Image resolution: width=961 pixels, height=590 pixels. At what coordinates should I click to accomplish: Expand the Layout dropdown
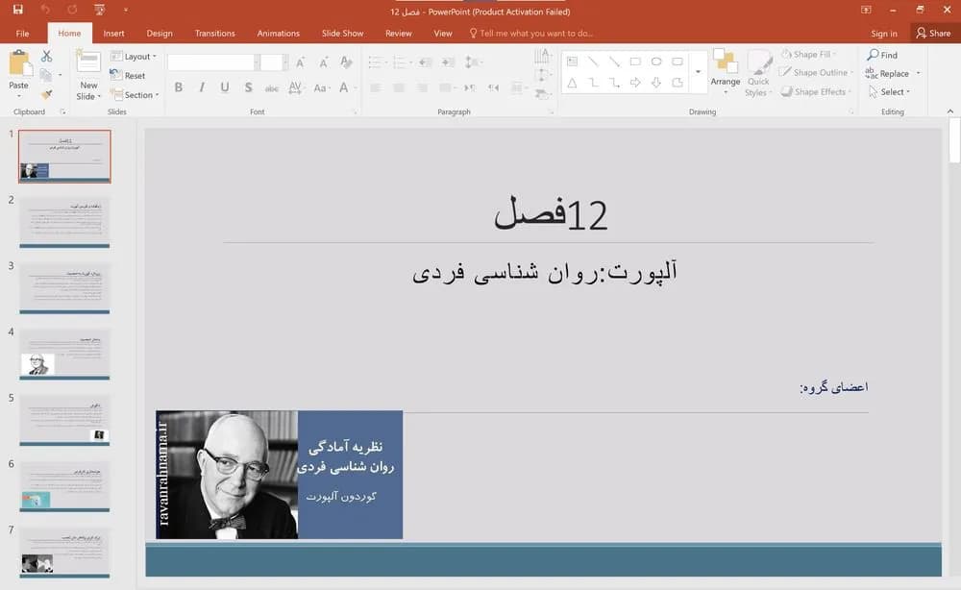134,57
